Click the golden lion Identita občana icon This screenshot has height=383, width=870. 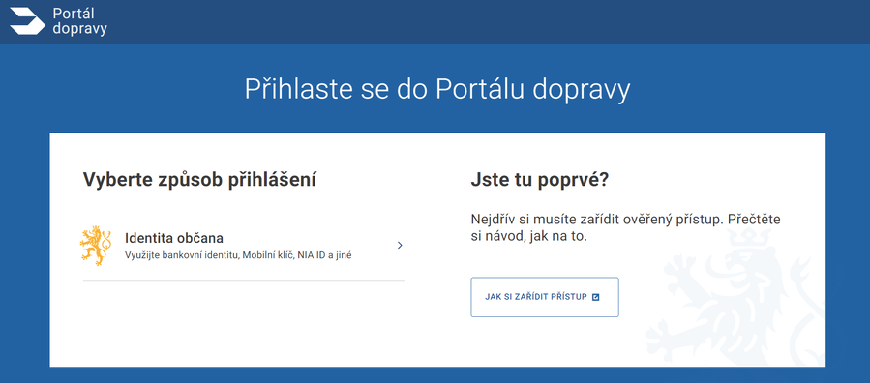[96, 246]
